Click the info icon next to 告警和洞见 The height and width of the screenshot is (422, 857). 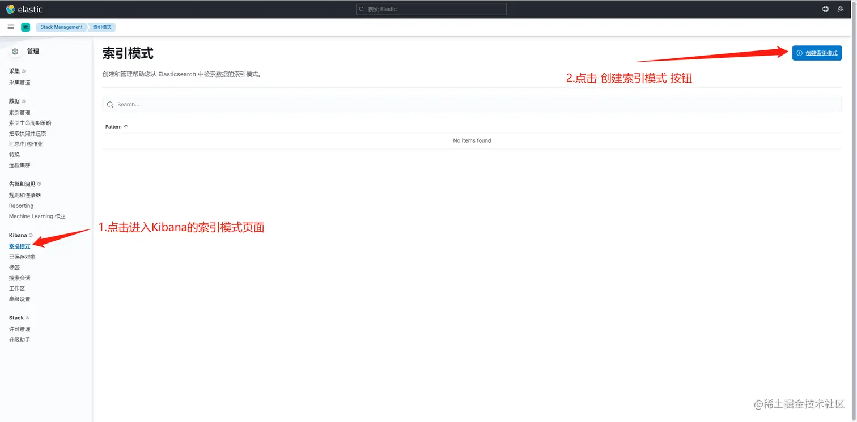pos(39,184)
